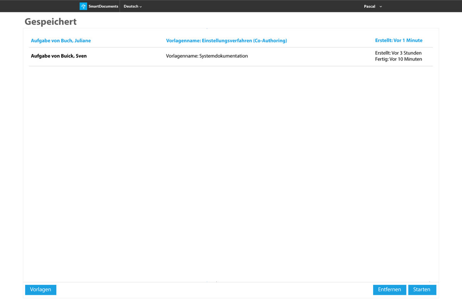Click the chevron next to Deutsch
462x301 pixels.
(141, 7)
